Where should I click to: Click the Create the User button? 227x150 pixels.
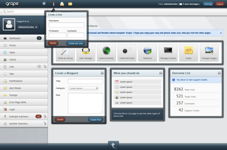[76, 43]
